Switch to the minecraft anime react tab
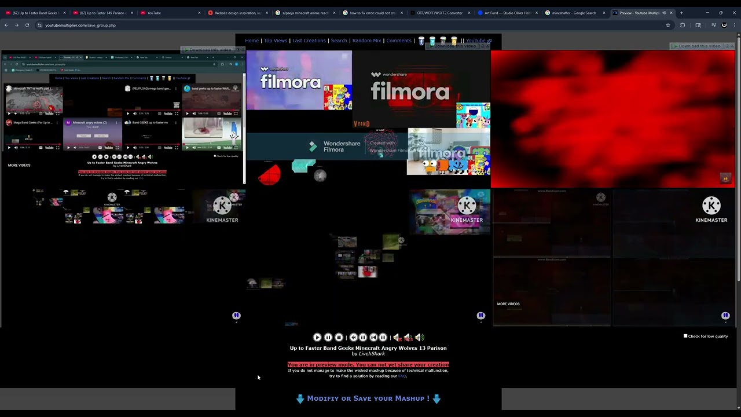The image size is (741, 417). (305, 13)
